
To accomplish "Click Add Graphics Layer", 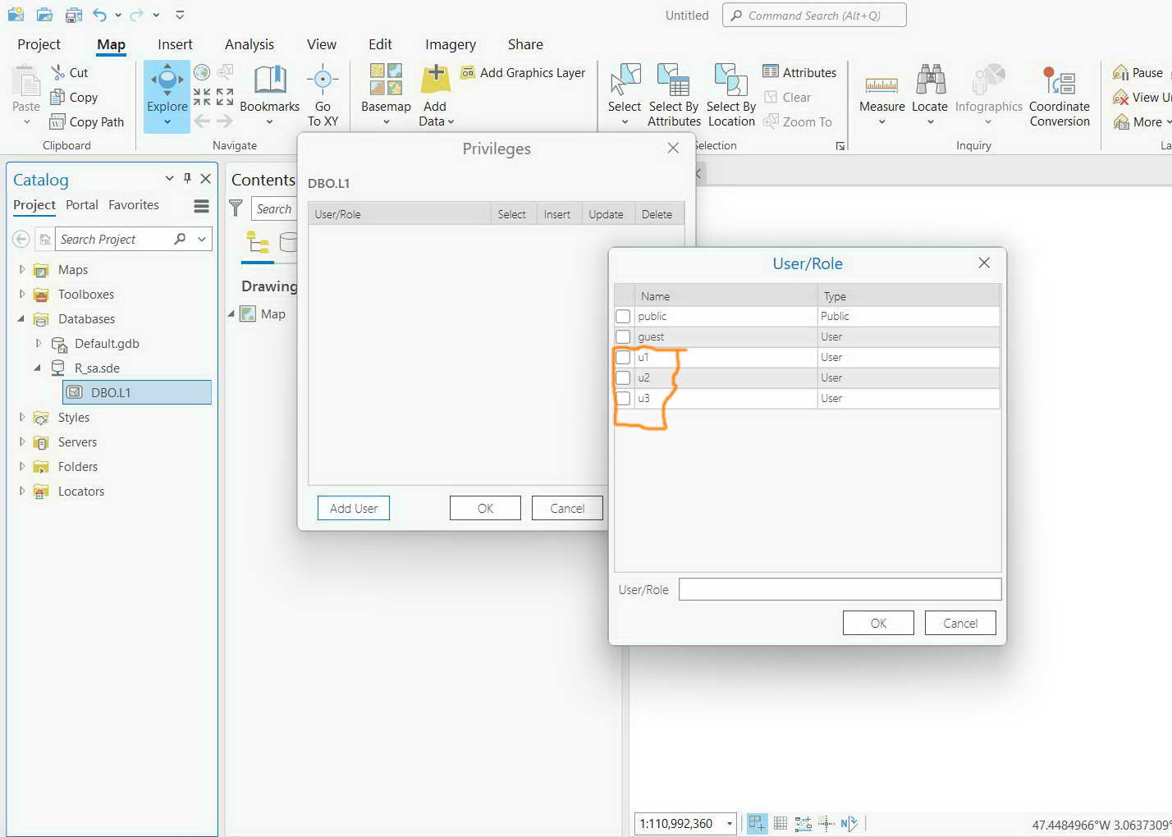I will (x=523, y=73).
